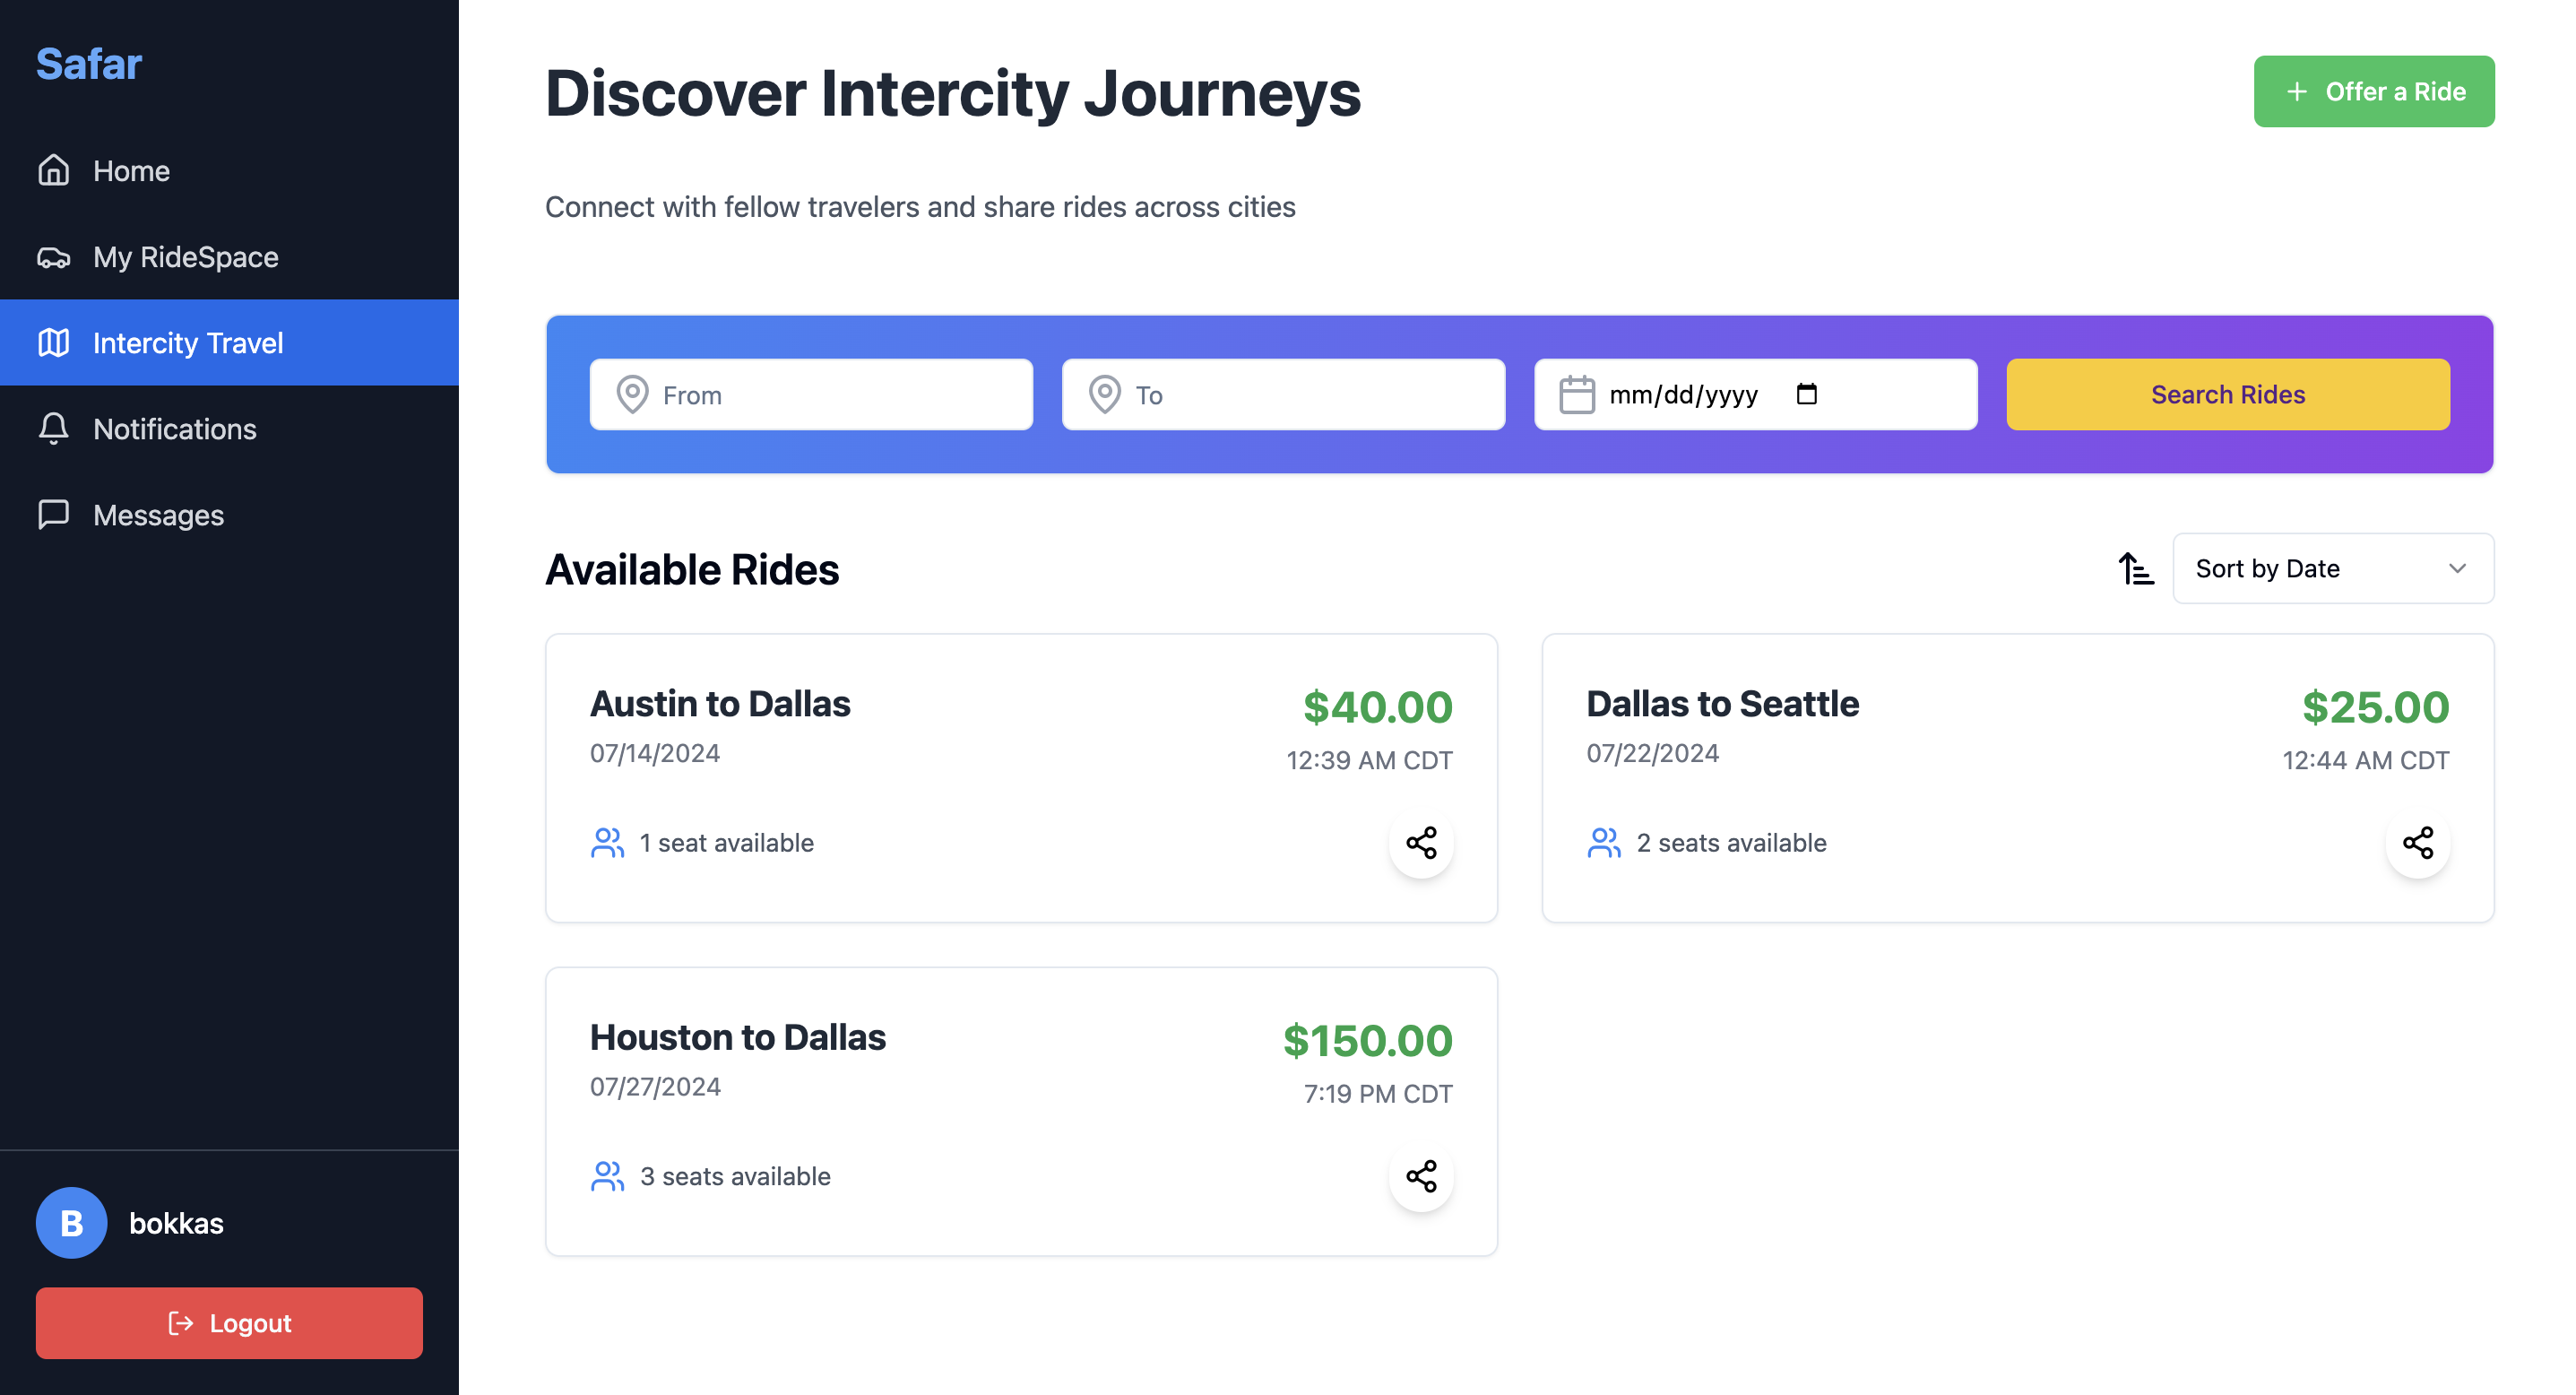Share the Austin to Dallas ride
The image size is (2576, 1395).
click(x=1421, y=843)
